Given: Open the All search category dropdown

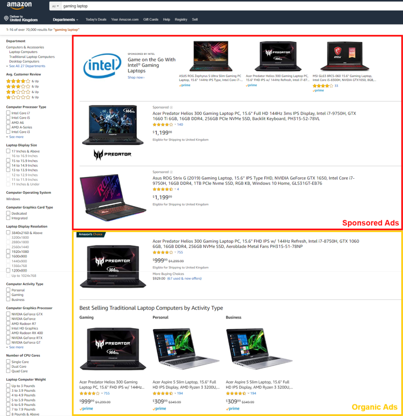Looking at the screenshot, I should pyautogui.click(x=55, y=6).
